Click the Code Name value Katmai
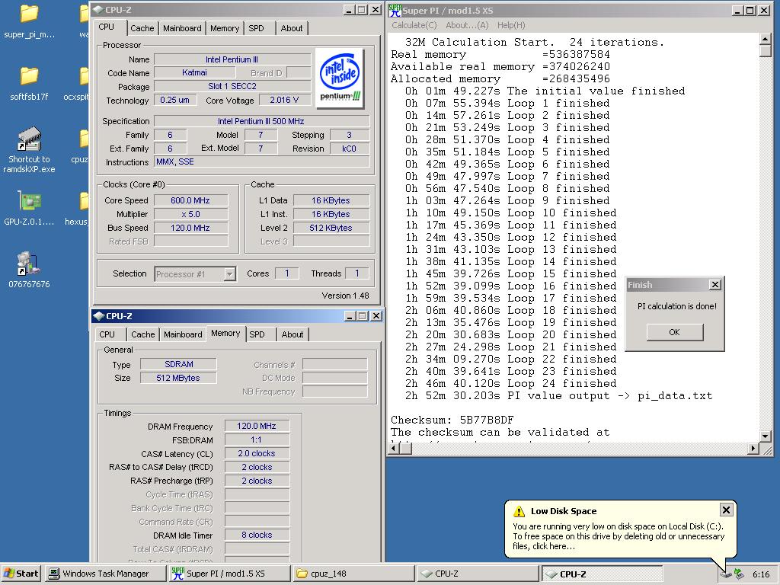The image size is (780, 585). (x=194, y=72)
